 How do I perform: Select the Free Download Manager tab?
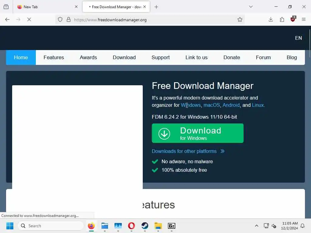[x=116, y=7]
